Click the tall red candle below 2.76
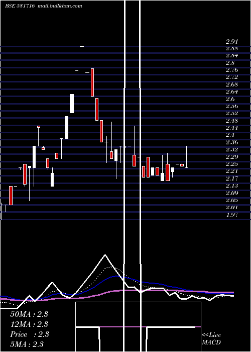 92,82
